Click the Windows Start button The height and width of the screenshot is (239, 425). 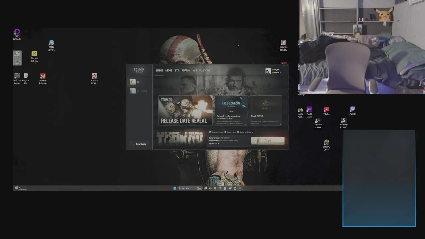click(175, 188)
